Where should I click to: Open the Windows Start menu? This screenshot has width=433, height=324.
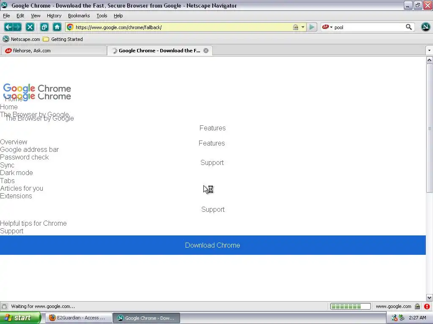(x=20, y=318)
